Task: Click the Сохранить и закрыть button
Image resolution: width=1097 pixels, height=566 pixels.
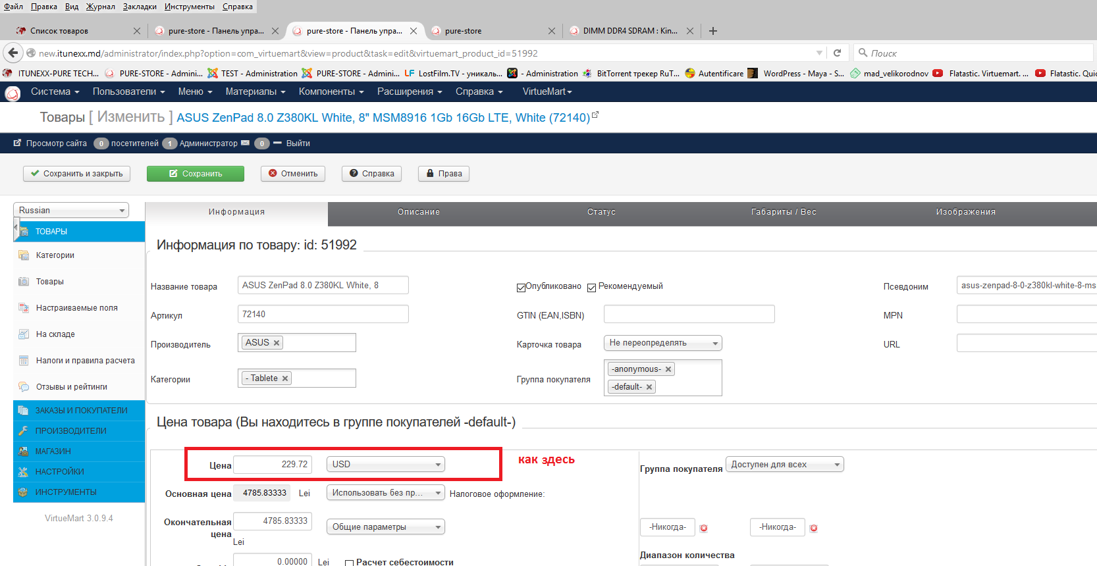Action: pos(77,174)
